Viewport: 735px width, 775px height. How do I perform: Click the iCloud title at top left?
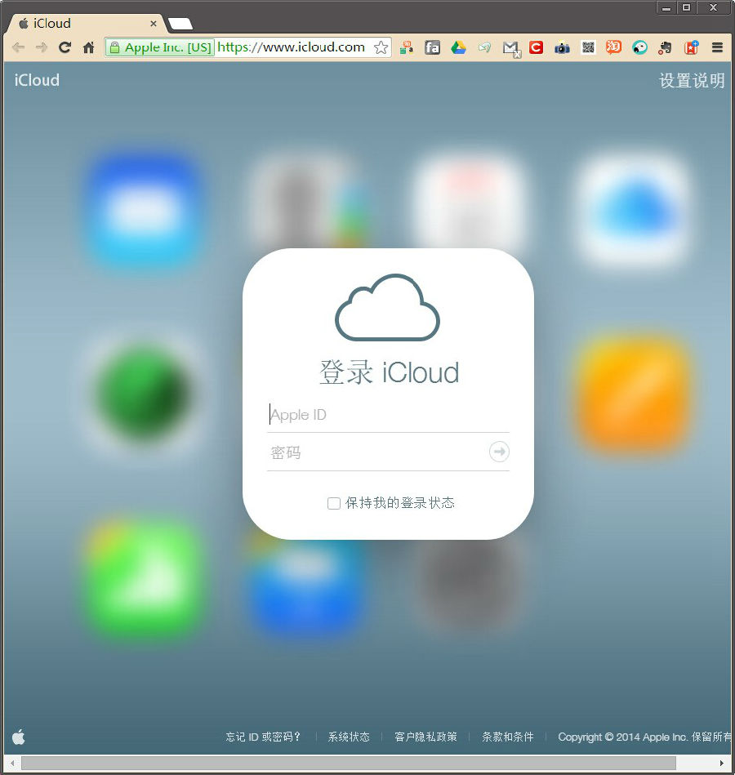click(37, 80)
